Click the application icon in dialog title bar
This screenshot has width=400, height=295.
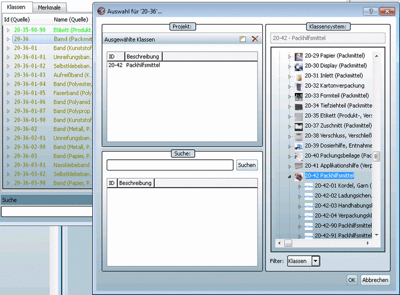(x=101, y=11)
